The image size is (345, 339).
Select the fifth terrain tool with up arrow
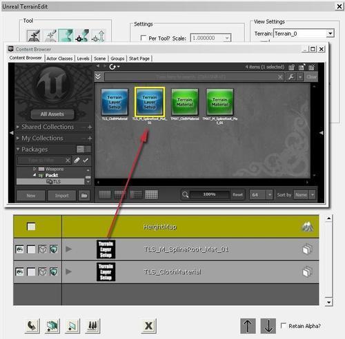(98, 36)
